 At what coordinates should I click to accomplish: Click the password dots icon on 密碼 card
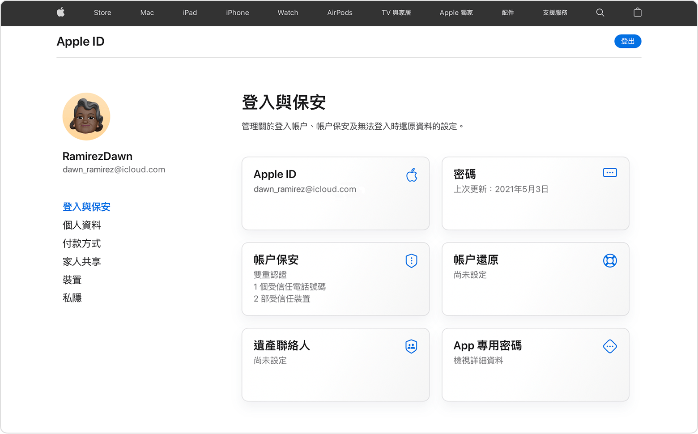tap(610, 173)
